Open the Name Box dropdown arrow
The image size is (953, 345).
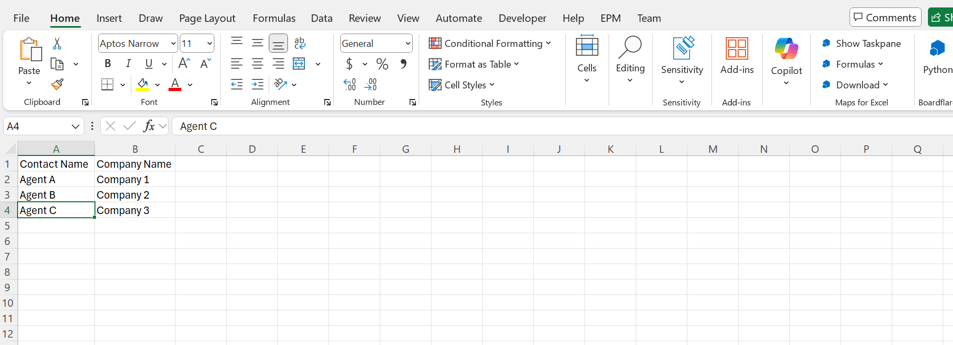click(75, 126)
